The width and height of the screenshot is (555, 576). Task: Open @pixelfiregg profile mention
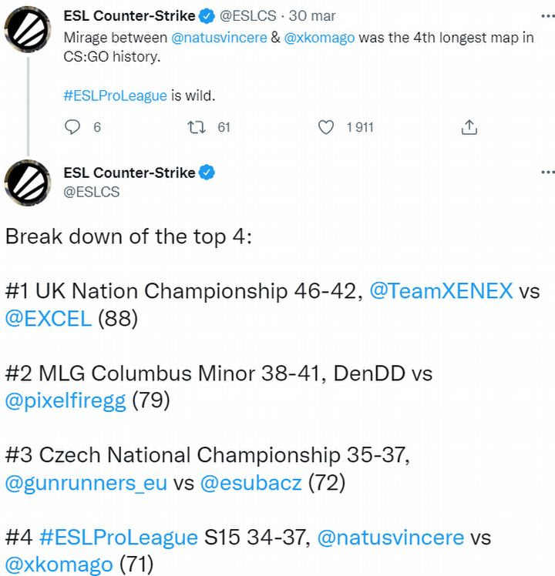coord(66,401)
